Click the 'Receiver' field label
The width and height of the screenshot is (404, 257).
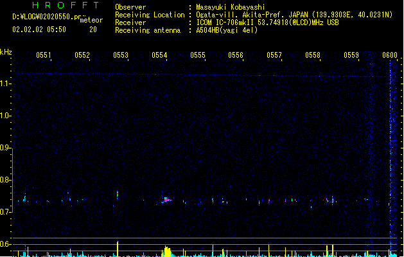pyautogui.click(x=130, y=22)
